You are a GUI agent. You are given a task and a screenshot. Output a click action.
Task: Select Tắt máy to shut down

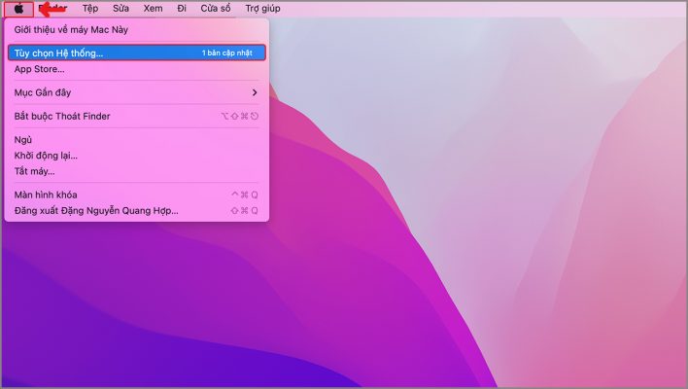[35, 171]
